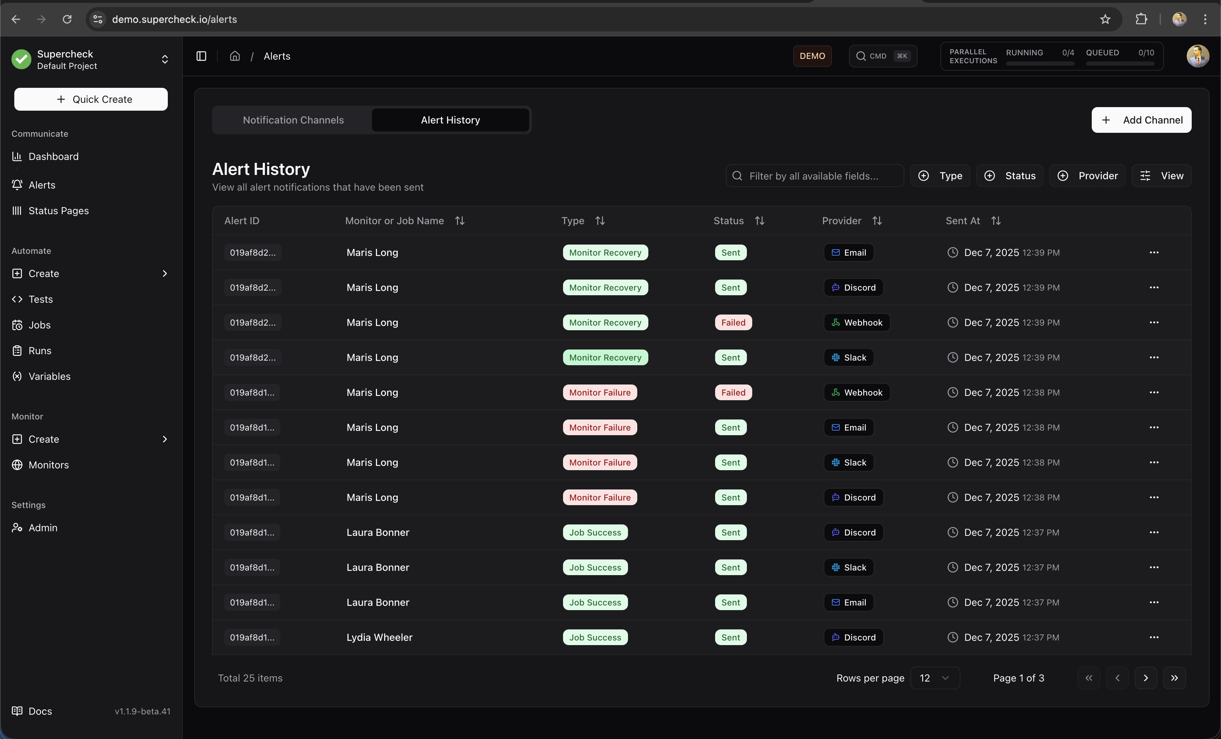Open Monitors in the sidebar

(49, 465)
